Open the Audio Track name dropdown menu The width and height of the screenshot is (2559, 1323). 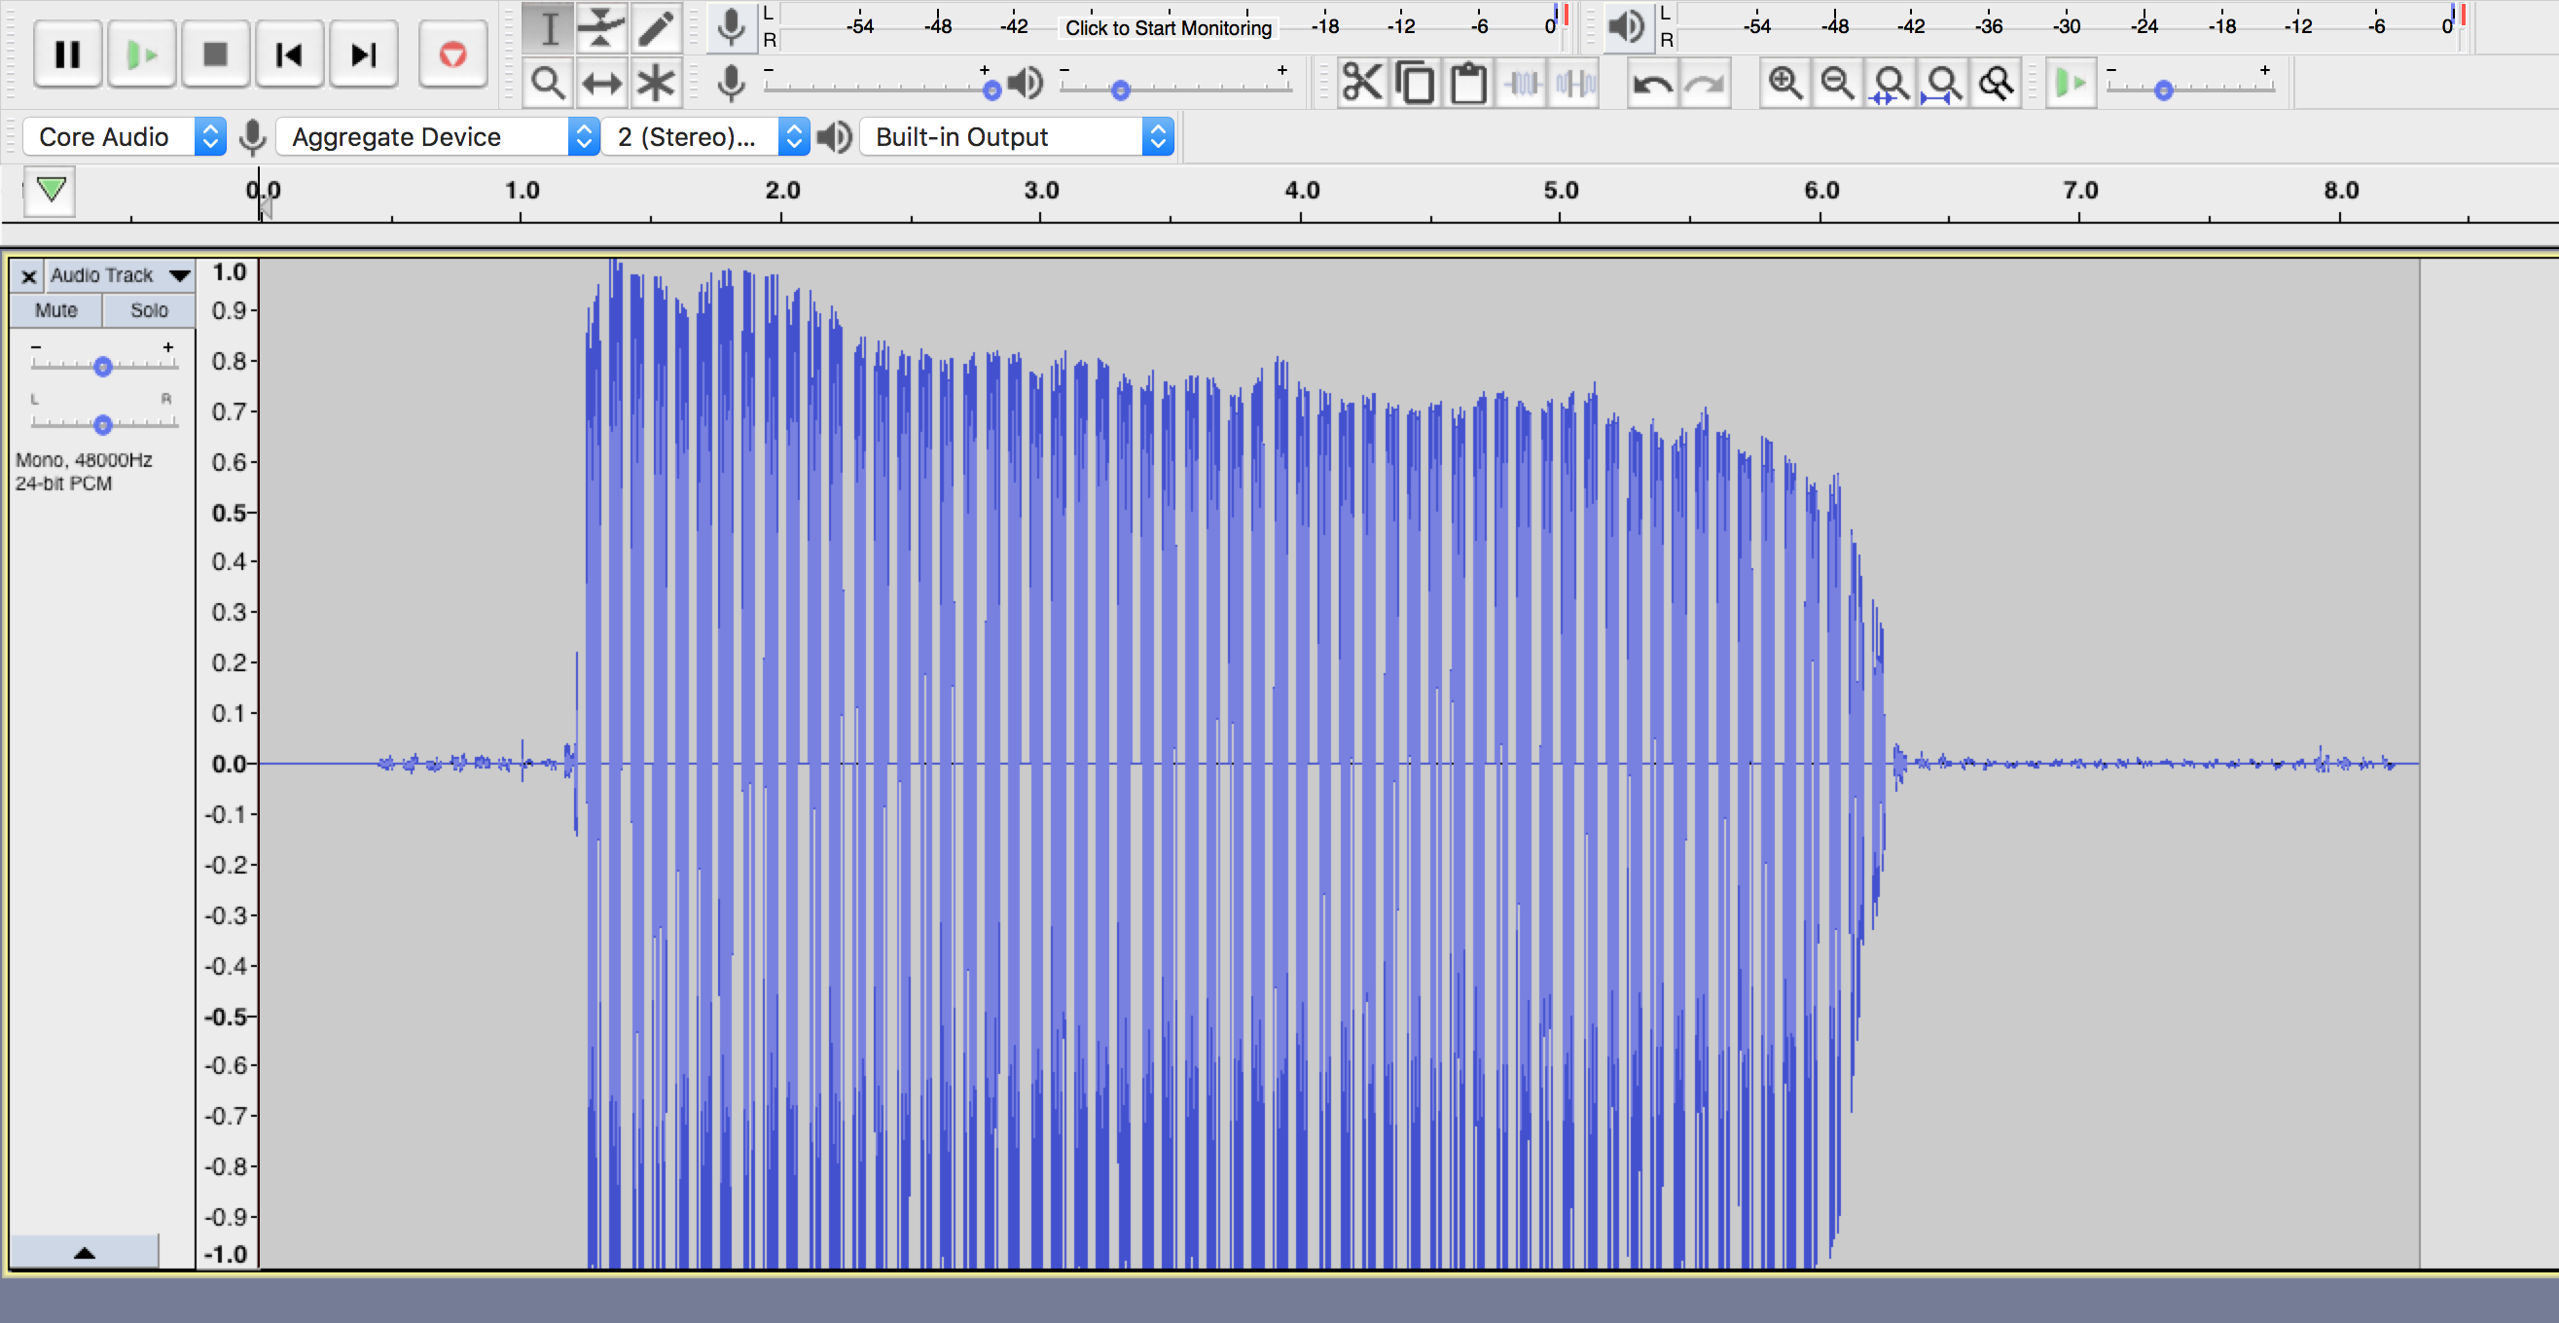[121, 275]
